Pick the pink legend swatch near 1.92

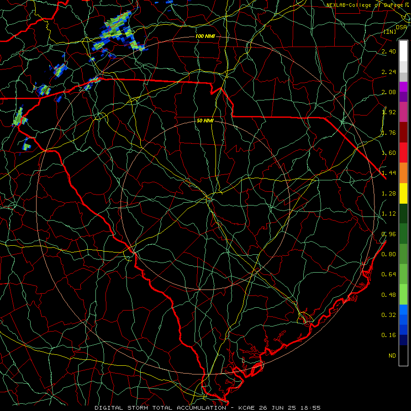[x=403, y=112]
